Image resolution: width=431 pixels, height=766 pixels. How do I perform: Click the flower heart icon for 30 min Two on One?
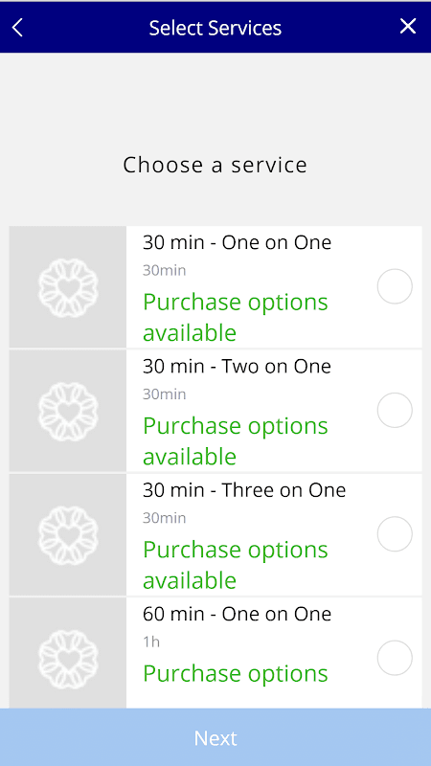coord(68,412)
